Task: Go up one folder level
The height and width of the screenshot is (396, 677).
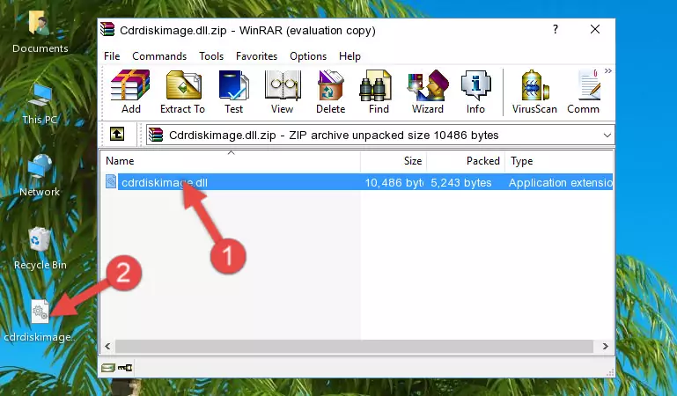Action: [x=117, y=134]
